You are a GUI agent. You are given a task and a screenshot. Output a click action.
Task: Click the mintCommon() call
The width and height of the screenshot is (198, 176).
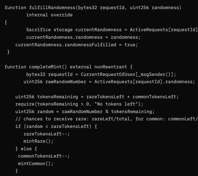[x=35, y=164]
